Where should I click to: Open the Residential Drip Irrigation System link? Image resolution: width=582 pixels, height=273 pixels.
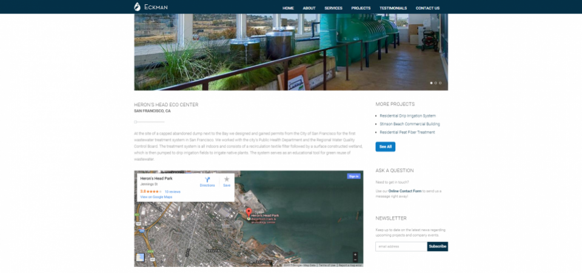pos(407,116)
